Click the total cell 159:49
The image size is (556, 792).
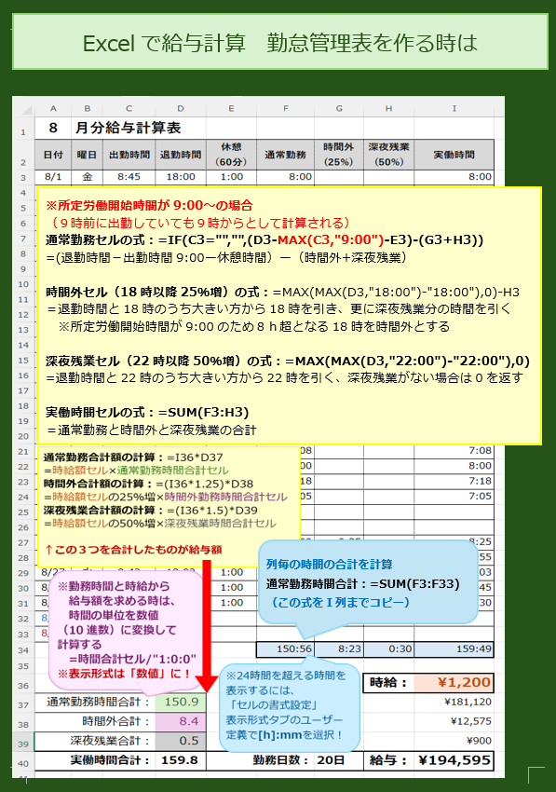pyautogui.click(x=454, y=649)
